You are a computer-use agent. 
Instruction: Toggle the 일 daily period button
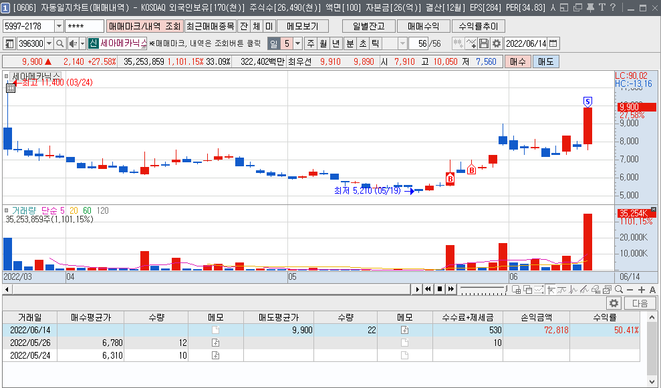273,43
